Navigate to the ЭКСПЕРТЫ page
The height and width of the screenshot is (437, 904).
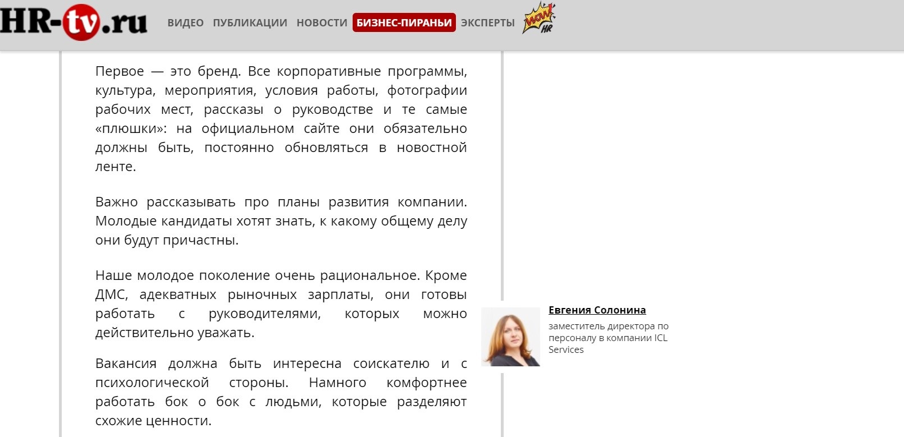tap(487, 23)
